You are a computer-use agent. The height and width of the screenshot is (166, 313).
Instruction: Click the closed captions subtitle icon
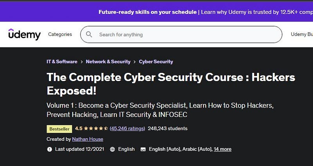tap(143, 149)
